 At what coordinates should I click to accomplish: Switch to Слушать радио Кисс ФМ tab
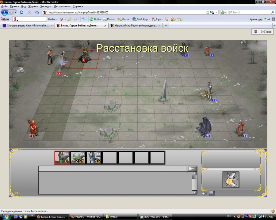[28, 26]
